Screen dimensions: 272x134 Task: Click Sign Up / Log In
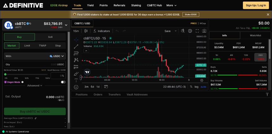point(256,5)
